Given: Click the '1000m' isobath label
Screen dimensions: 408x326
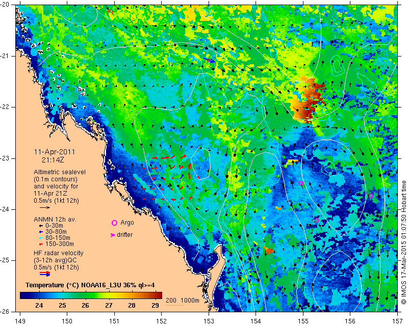Looking at the screenshot, I should pyautogui.click(x=190, y=300).
